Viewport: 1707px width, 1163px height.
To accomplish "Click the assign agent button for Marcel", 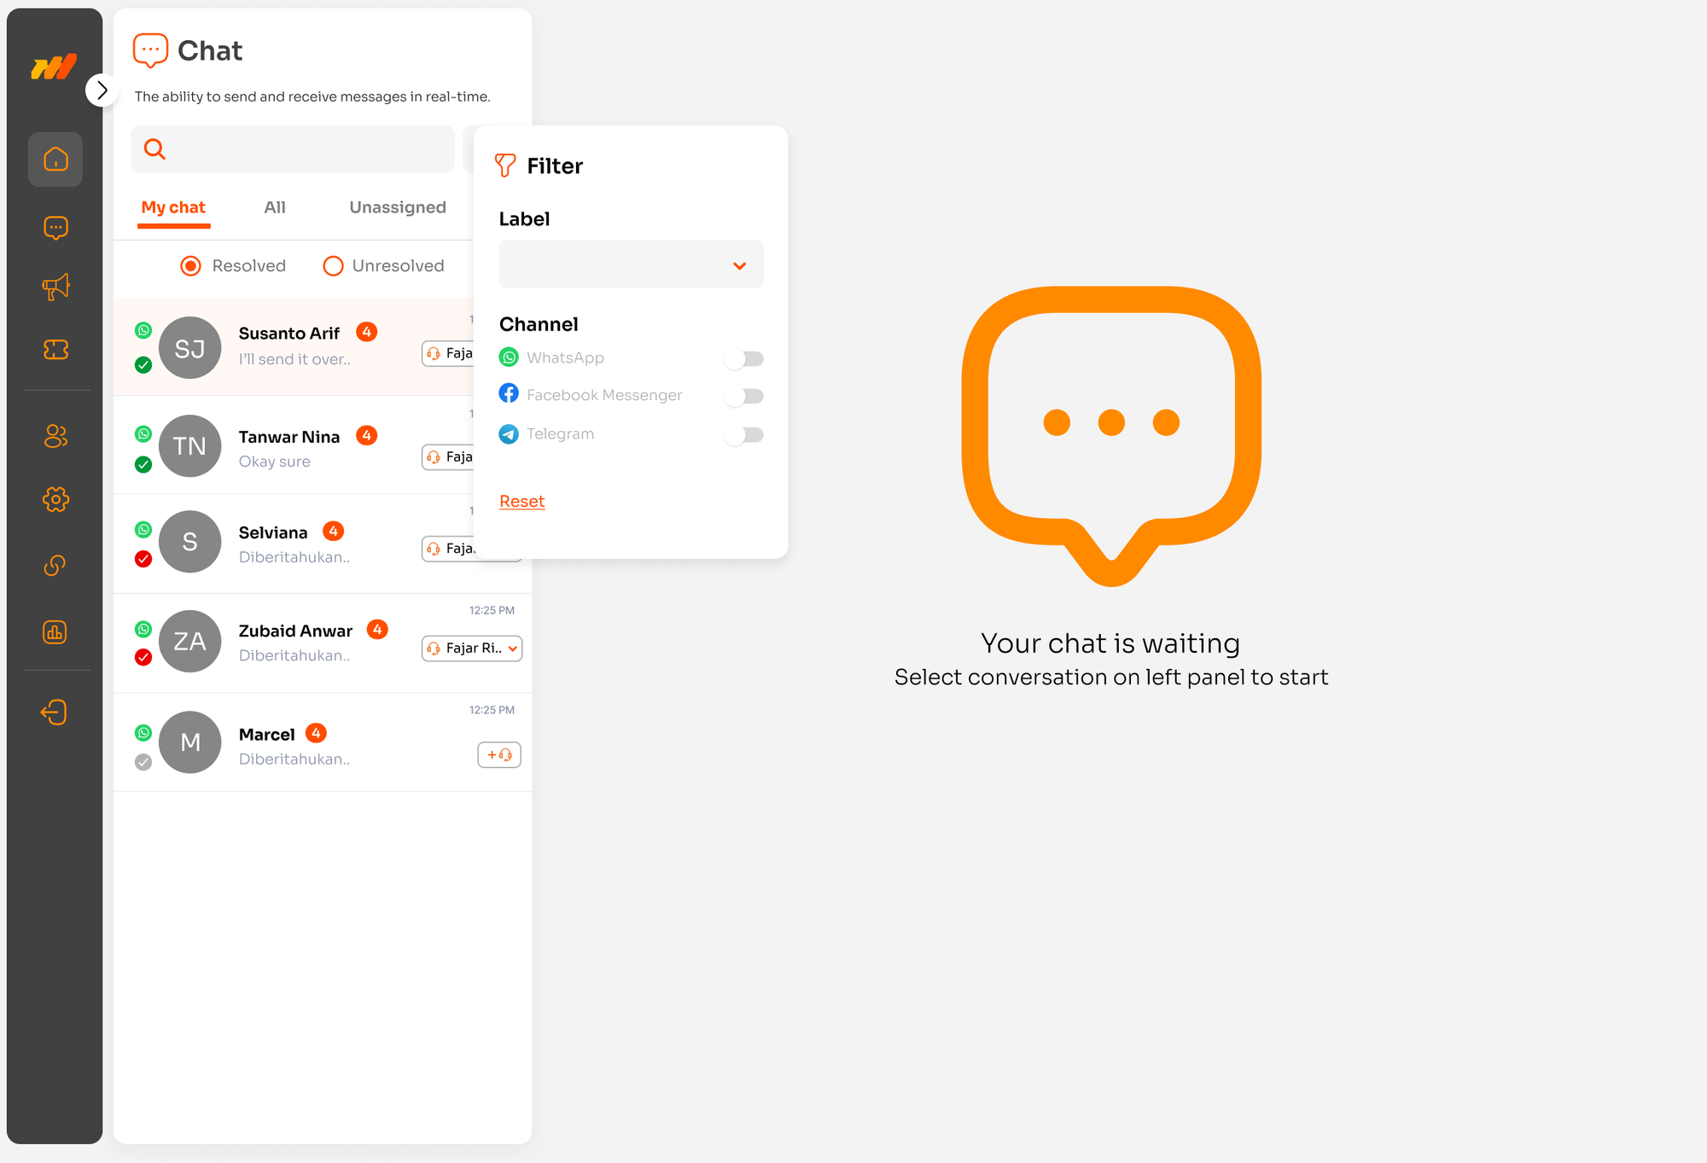I will click(x=499, y=755).
